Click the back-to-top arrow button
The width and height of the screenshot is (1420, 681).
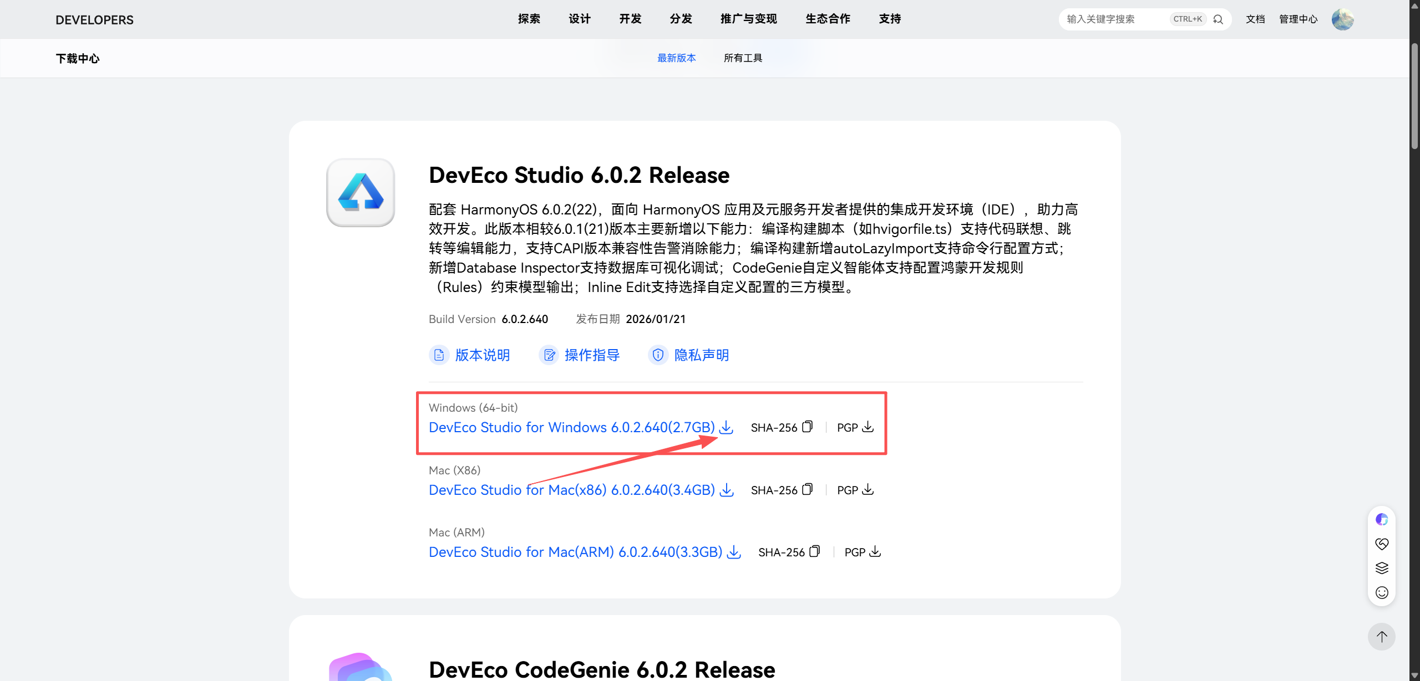coord(1381,637)
